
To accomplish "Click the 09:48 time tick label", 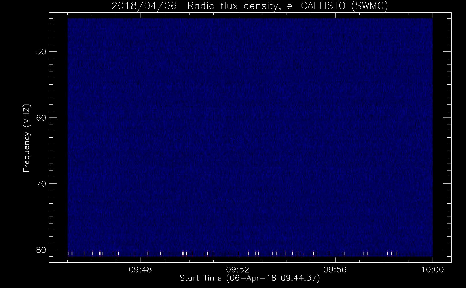I will pyautogui.click(x=141, y=270).
